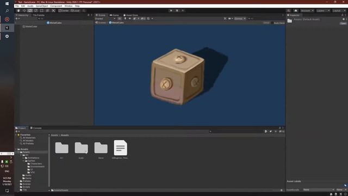Open the custom editor tools icon

(x=53, y=11)
